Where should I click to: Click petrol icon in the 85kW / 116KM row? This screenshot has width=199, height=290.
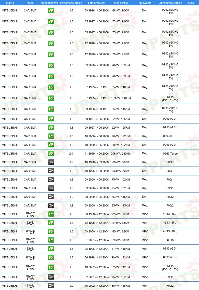click(51, 87)
